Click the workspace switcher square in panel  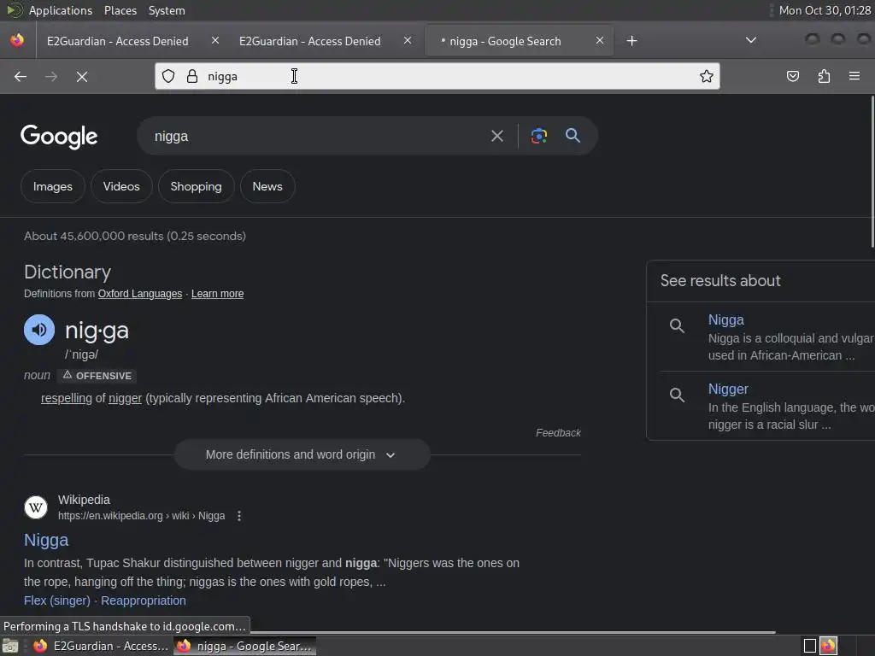810,646
